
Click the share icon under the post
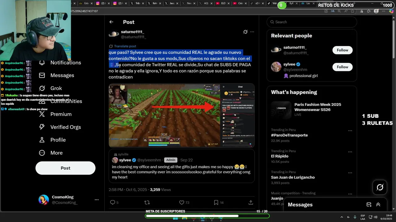[251, 203]
